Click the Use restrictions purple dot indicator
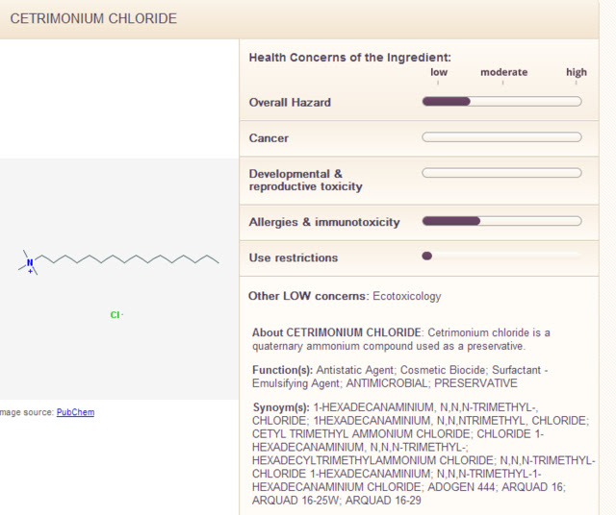616x515 pixels. coord(427,256)
